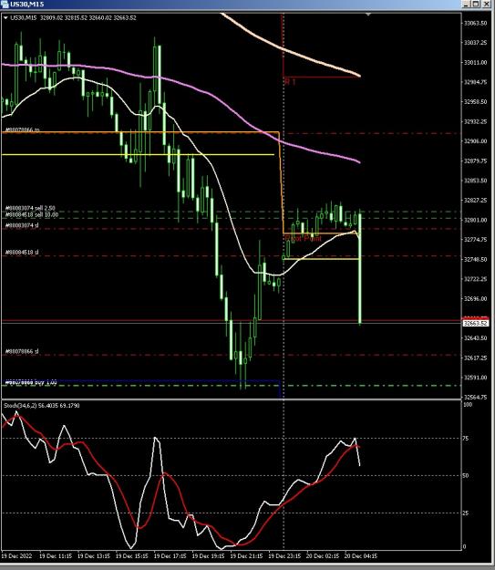
Task: Select the sell 2.50 order label
Action: [30, 208]
